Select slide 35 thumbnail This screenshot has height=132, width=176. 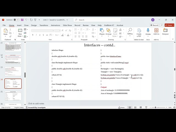(13, 96)
